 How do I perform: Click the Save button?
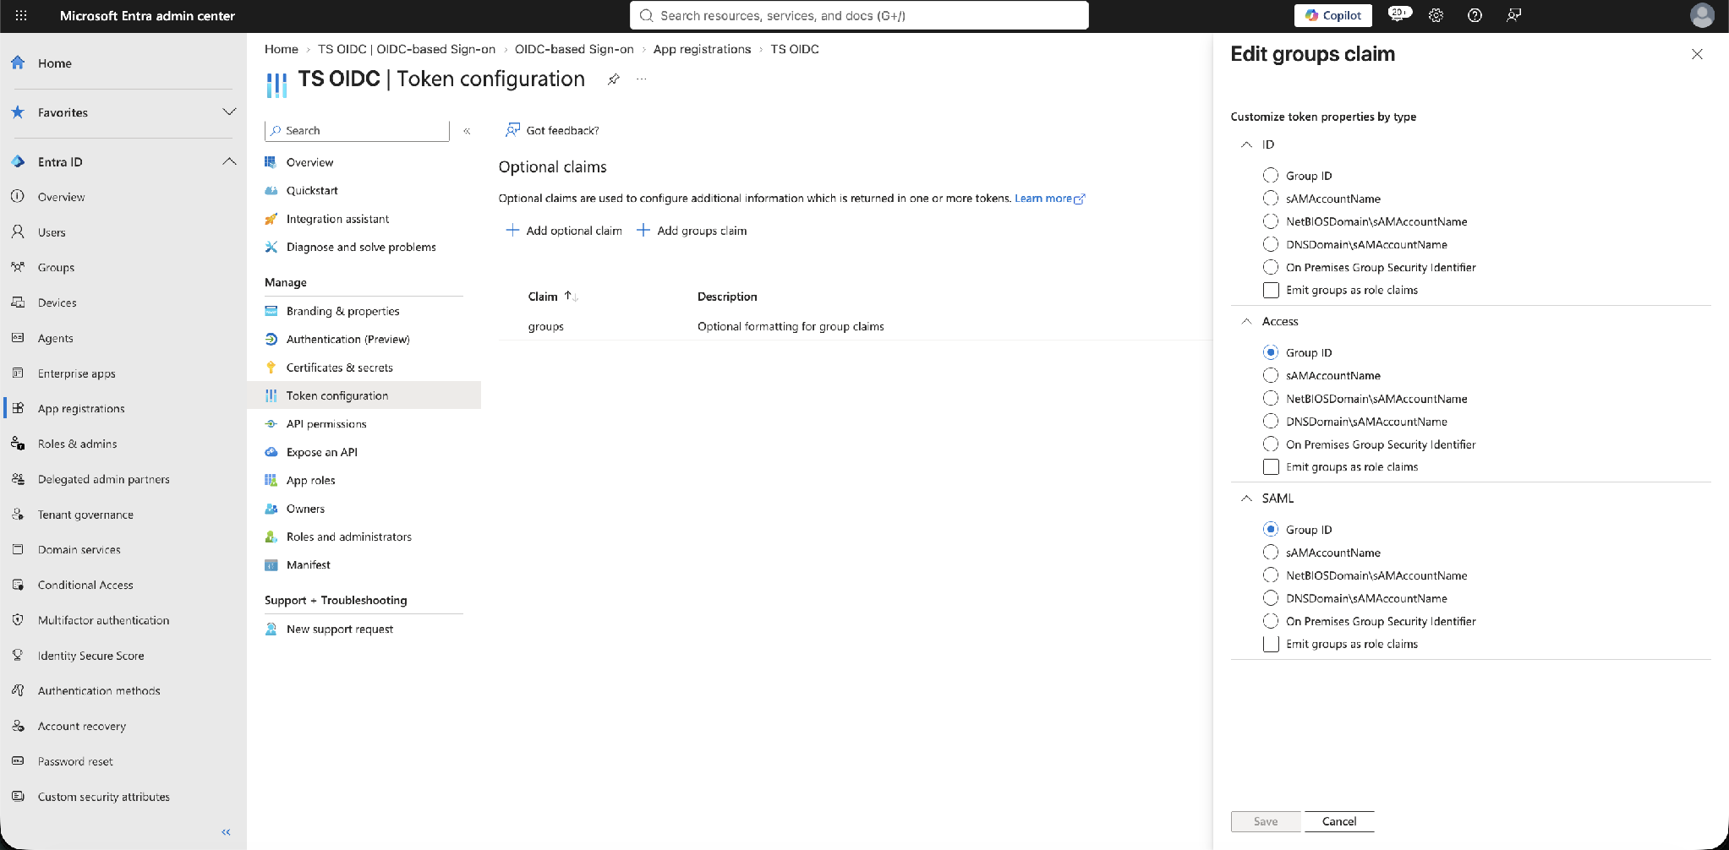click(x=1266, y=821)
